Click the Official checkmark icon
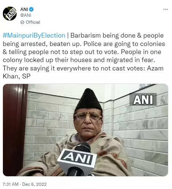This screenshot has height=189, width=172. click(22, 22)
